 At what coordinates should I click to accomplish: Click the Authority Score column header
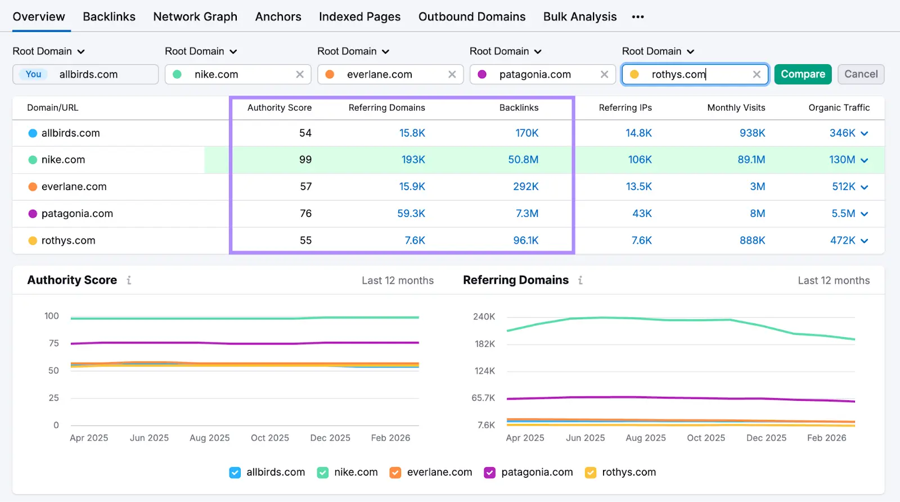(280, 107)
